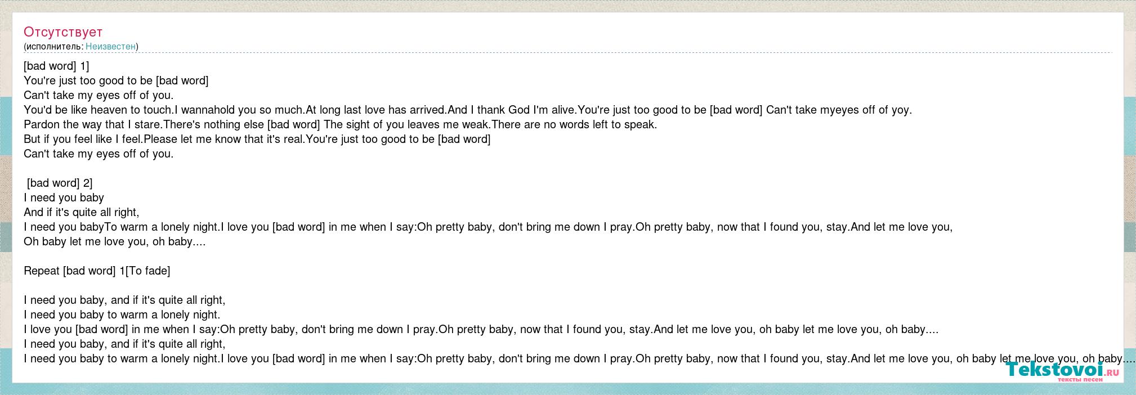The image size is (1136, 395).
Task: Click the line 'And if it's quite all right,'
Action: tap(82, 212)
